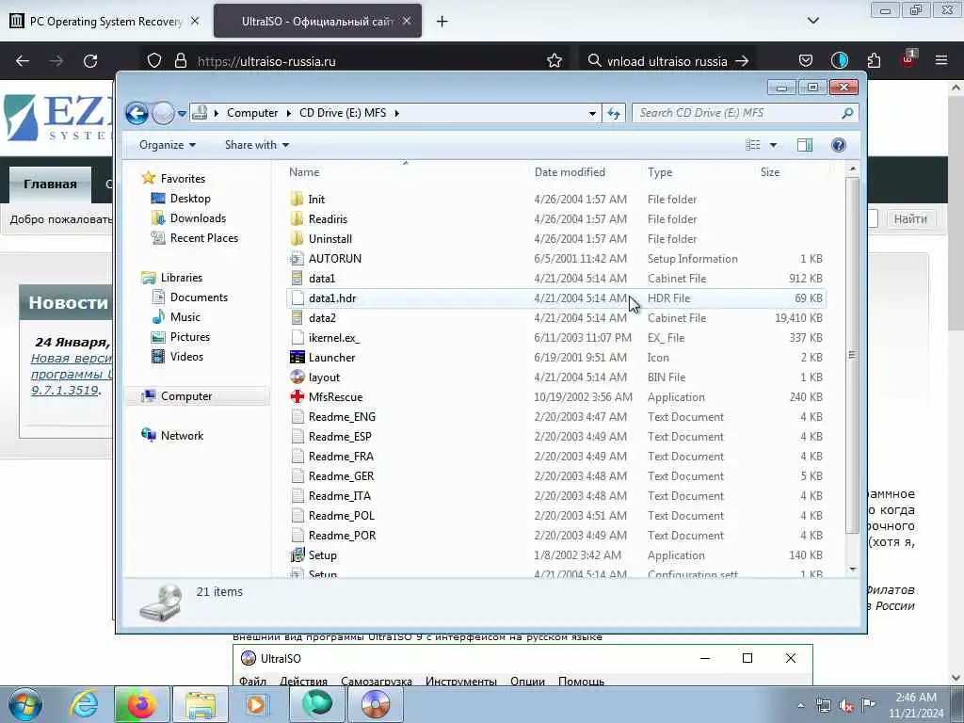964x723 pixels.
Task: Open Desktop in the navigation pane
Action: (190, 198)
